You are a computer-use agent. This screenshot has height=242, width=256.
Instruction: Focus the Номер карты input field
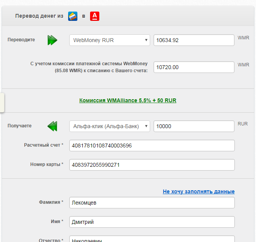tap(152, 165)
